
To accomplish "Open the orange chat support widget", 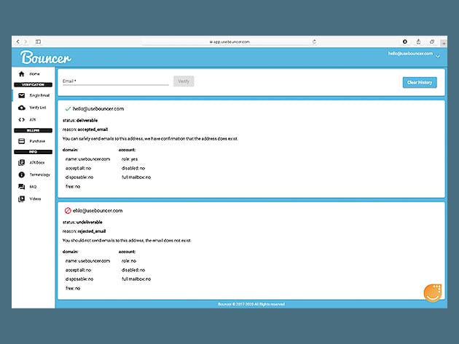I will coord(433,294).
